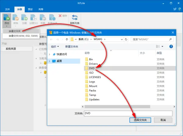Expand 快速访问 in navigation pane
The height and width of the screenshot is (136, 183).
(x=49, y=54)
